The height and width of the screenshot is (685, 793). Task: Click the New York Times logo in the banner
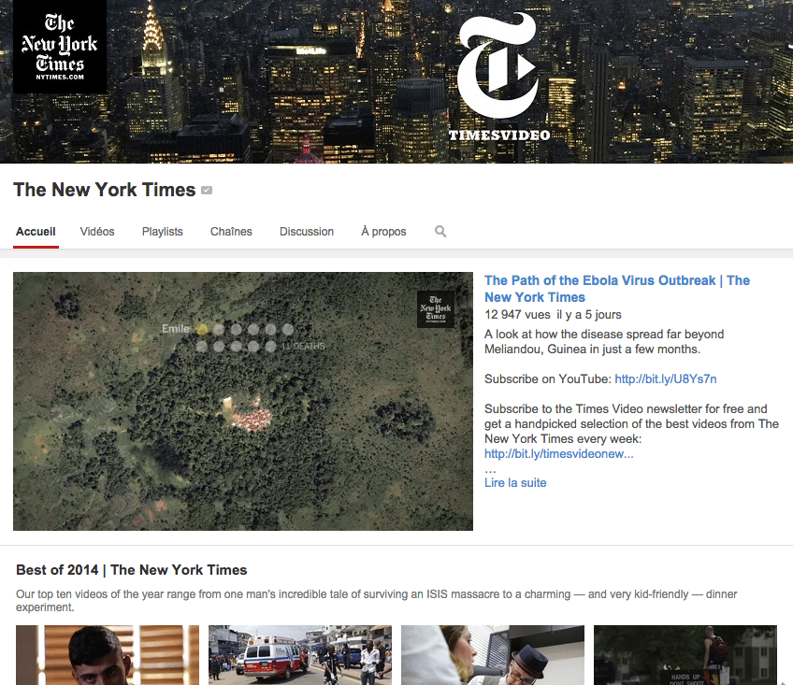coord(60,47)
